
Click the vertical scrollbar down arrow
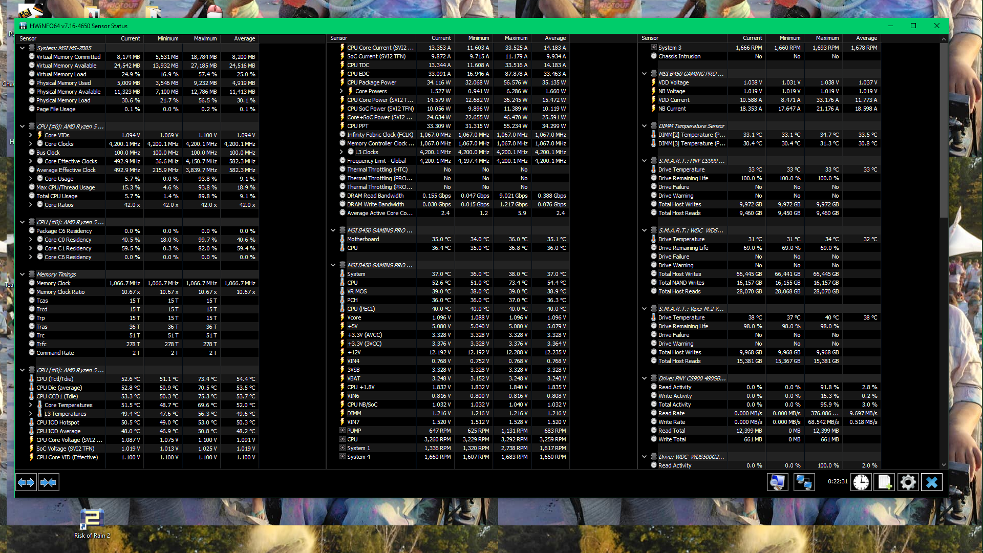944,465
